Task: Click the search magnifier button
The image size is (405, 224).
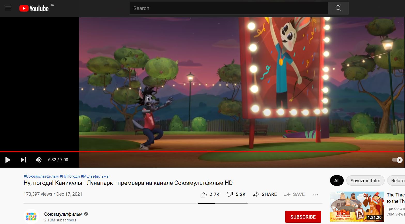Action: tap(338, 8)
